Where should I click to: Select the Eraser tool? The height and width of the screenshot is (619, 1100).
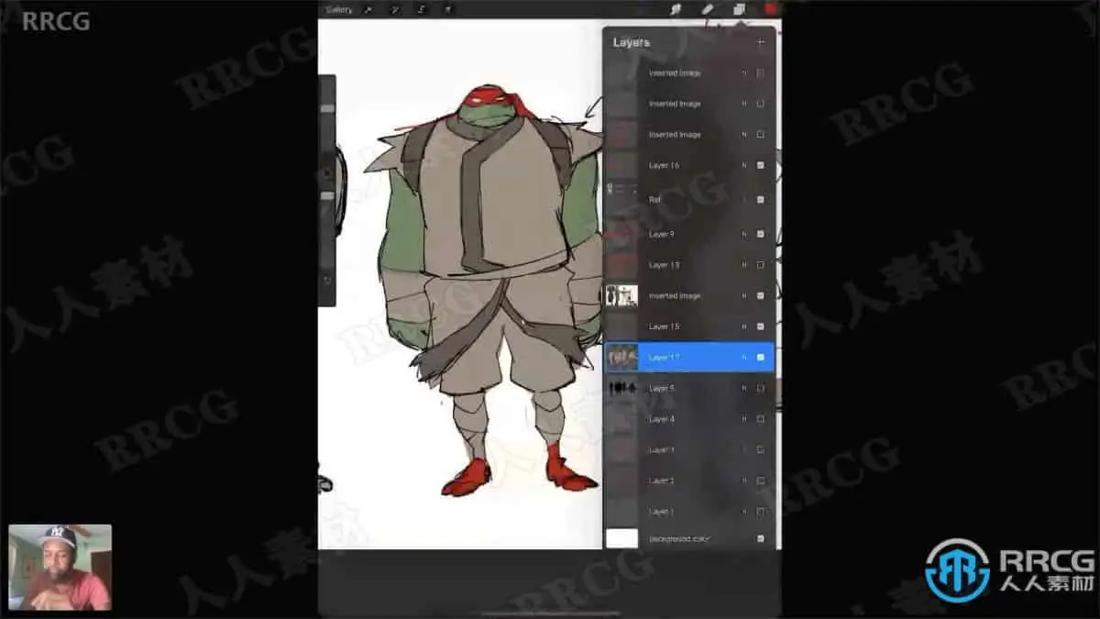click(x=708, y=9)
